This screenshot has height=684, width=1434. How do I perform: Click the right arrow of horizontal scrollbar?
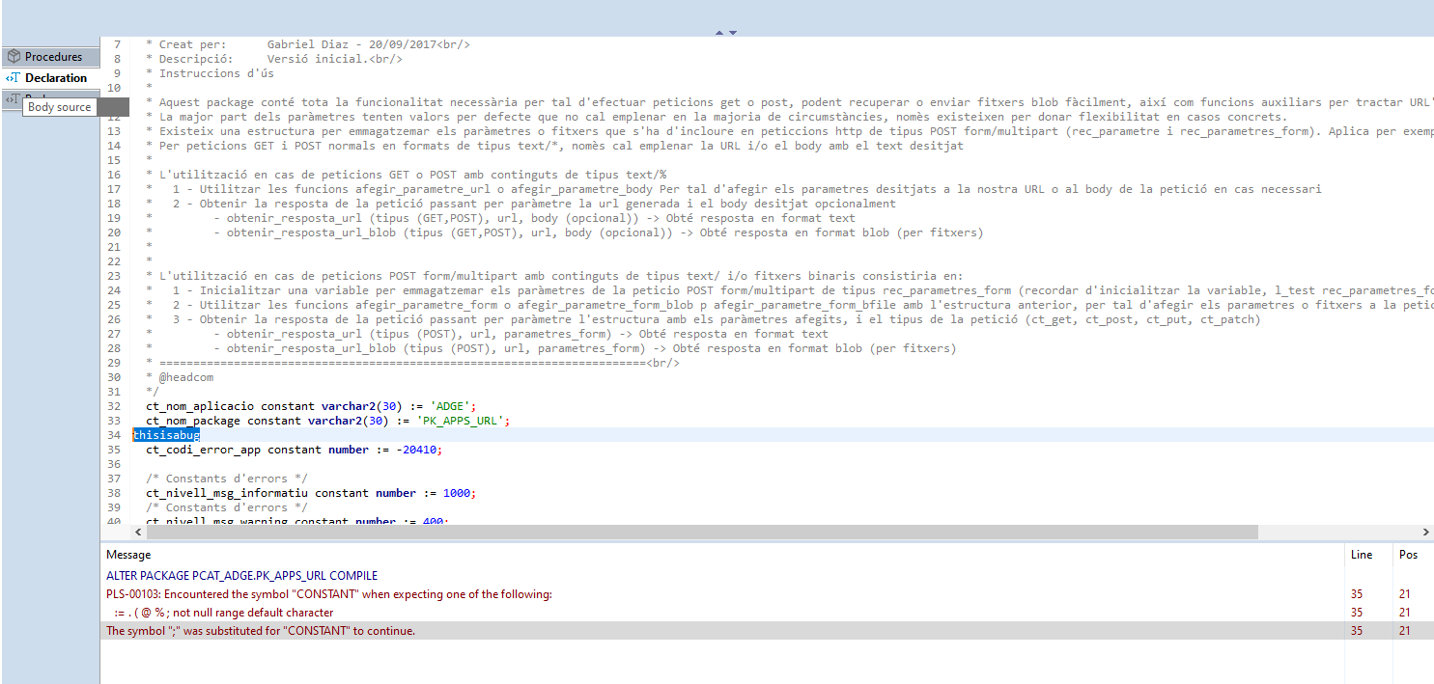[x=1426, y=532]
